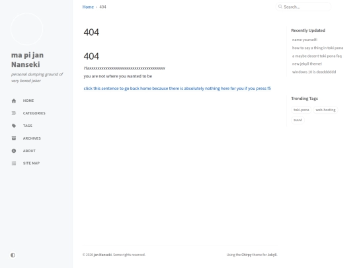The width and height of the screenshot is (357, 268).
Task: Open the CATEGORIES menu item
Action: click(x=34, y=113)
